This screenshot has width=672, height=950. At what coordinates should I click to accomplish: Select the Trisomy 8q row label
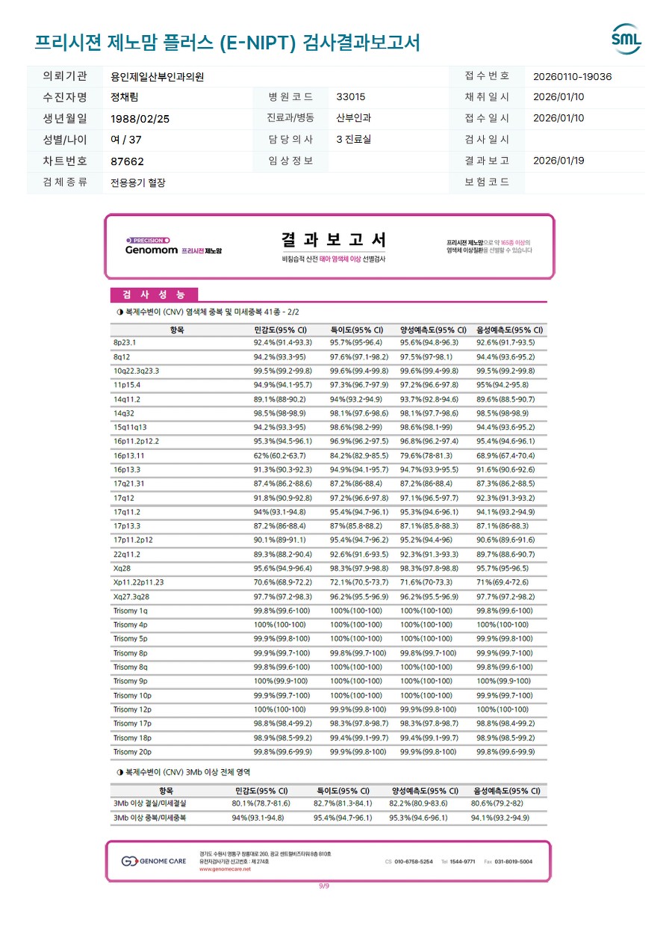[x=130, y=667]
